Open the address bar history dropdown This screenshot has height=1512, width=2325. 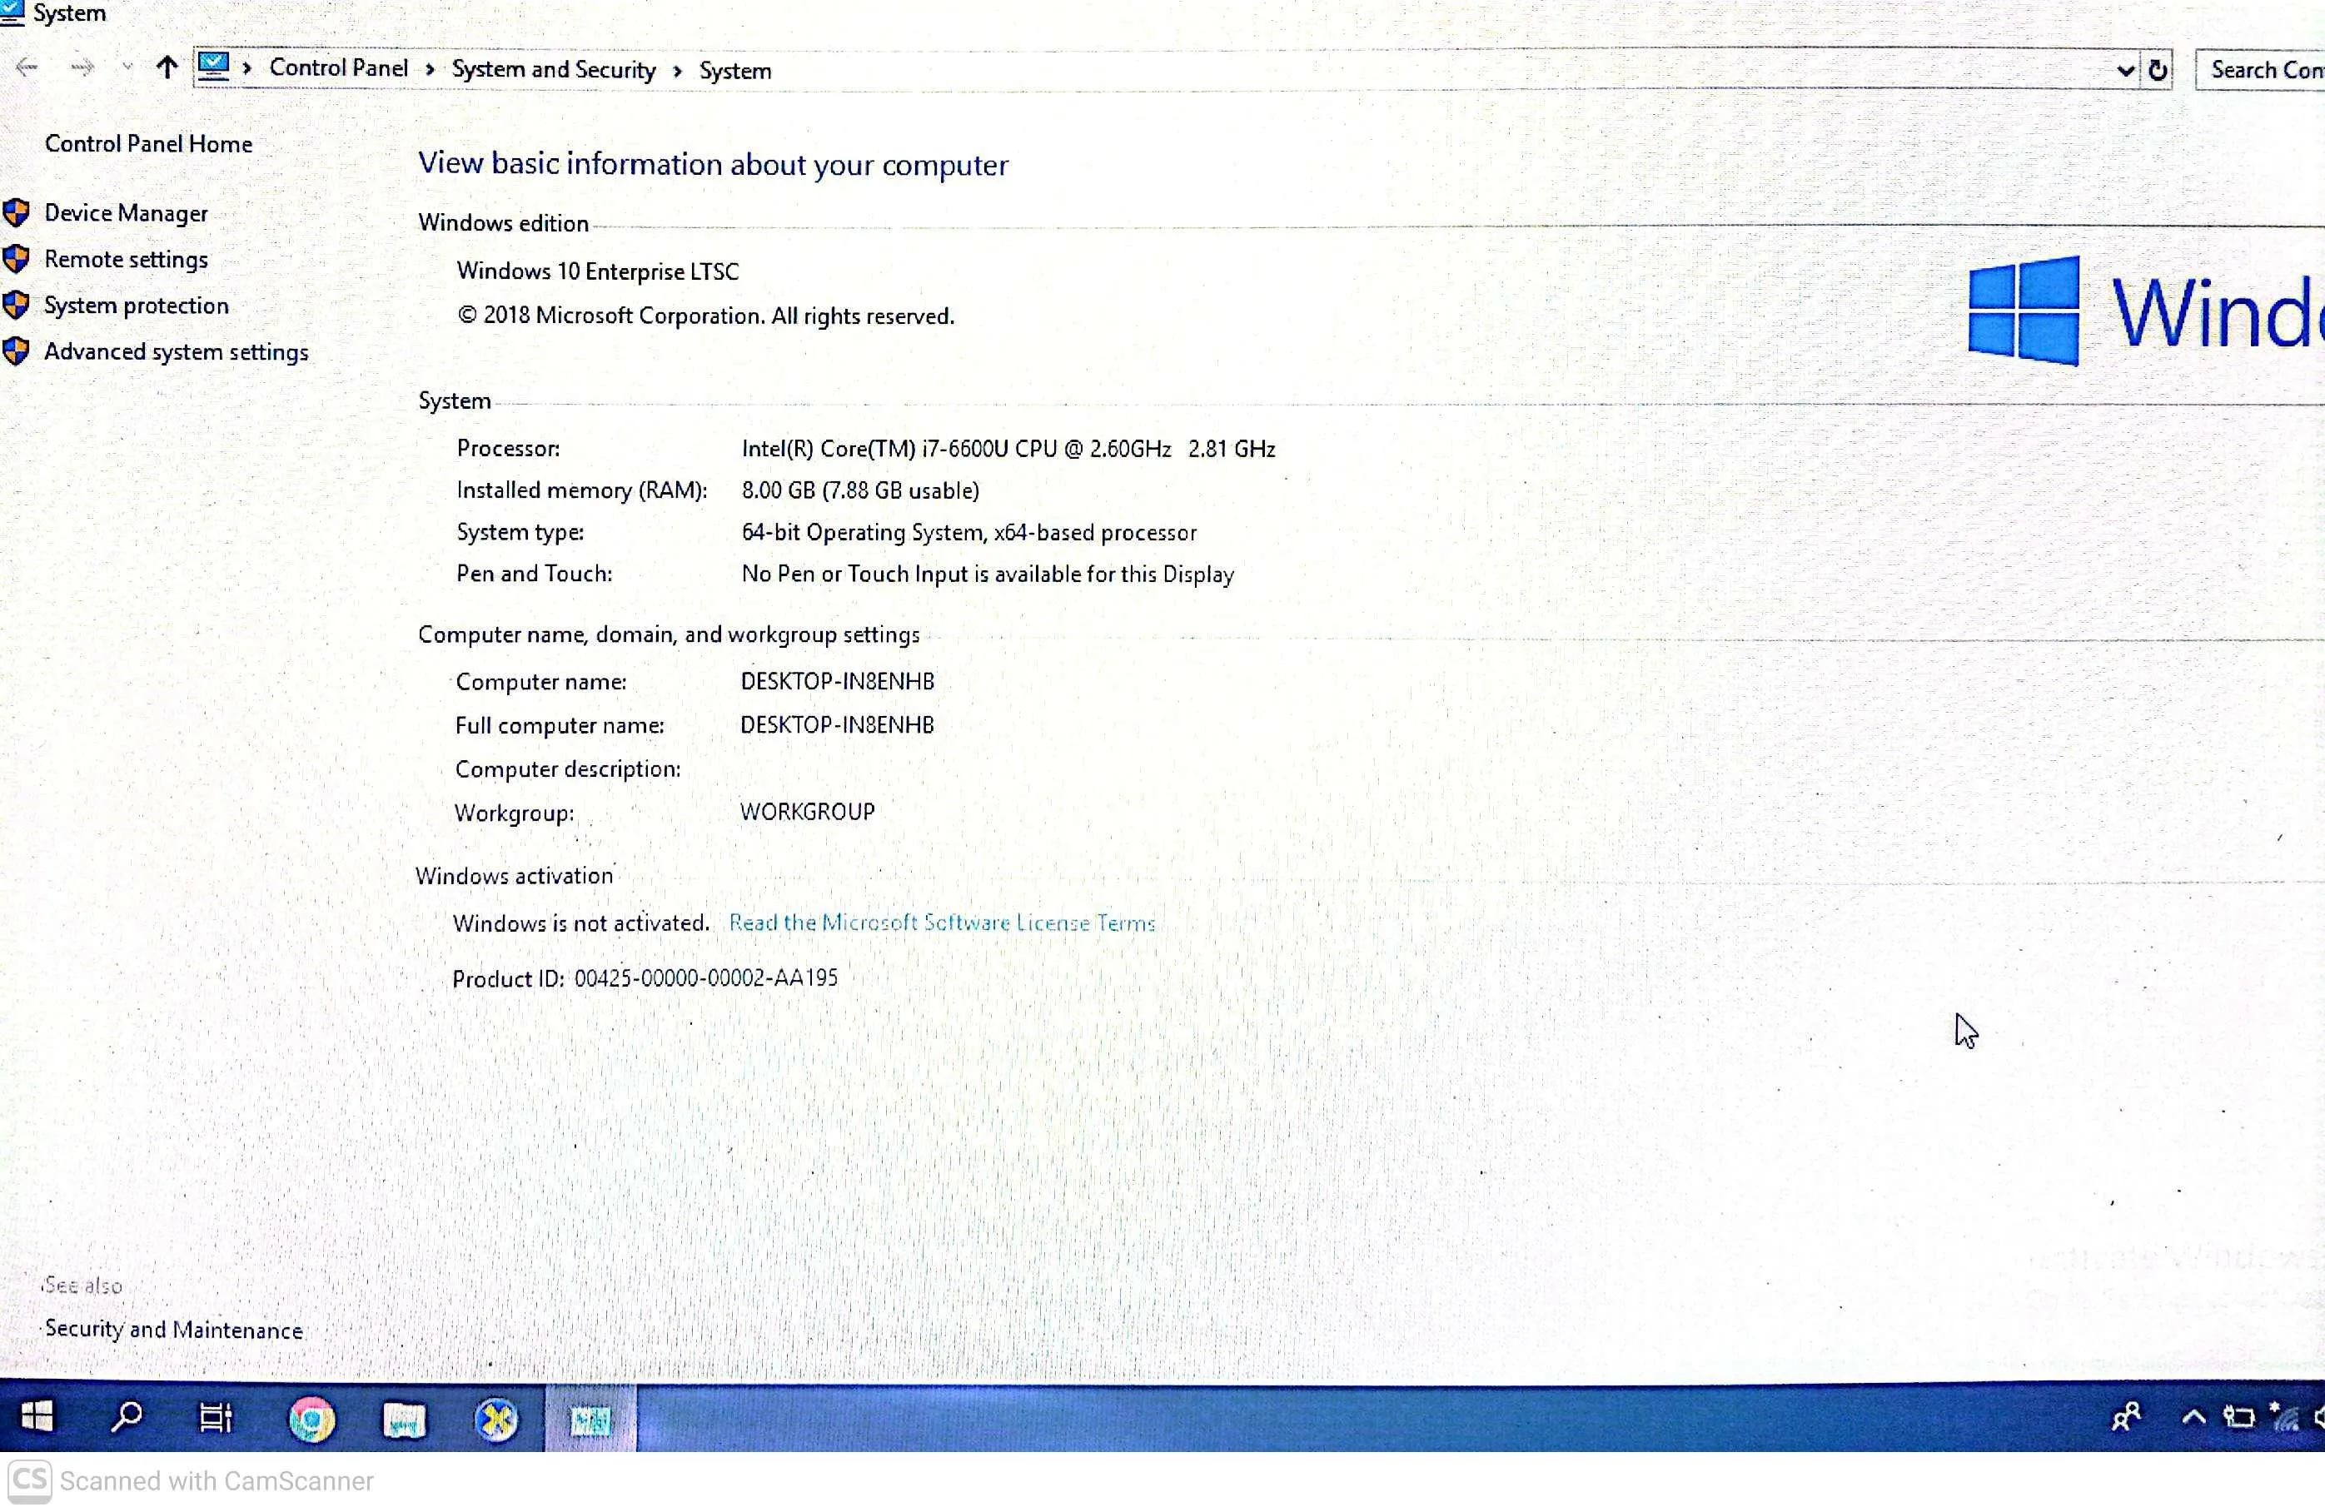pyautogui.click(x=2125, y=70)
